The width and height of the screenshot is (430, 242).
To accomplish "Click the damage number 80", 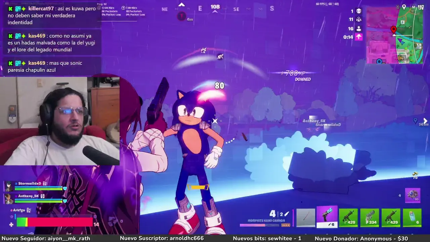I will (219, 86).
